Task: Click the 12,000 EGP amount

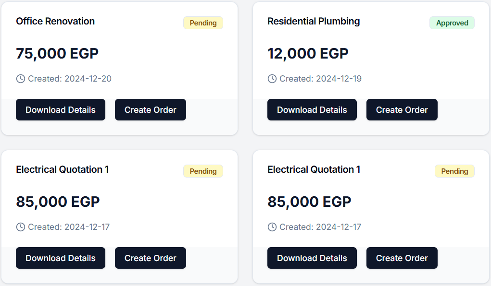Action: pyautogui.click(x=308, y=53)
